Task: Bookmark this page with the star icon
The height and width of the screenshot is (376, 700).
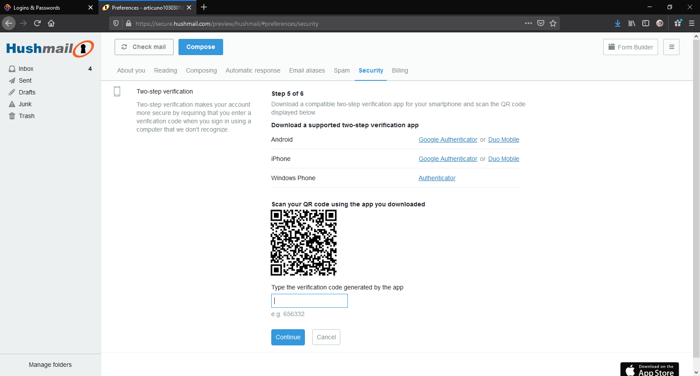Action: point(553,23)
